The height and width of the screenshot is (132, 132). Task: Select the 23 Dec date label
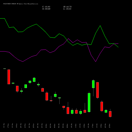point(110,125)
